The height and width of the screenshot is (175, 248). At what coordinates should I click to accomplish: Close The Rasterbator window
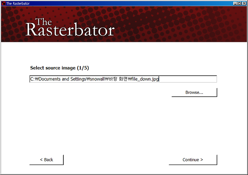coord(244,3)
